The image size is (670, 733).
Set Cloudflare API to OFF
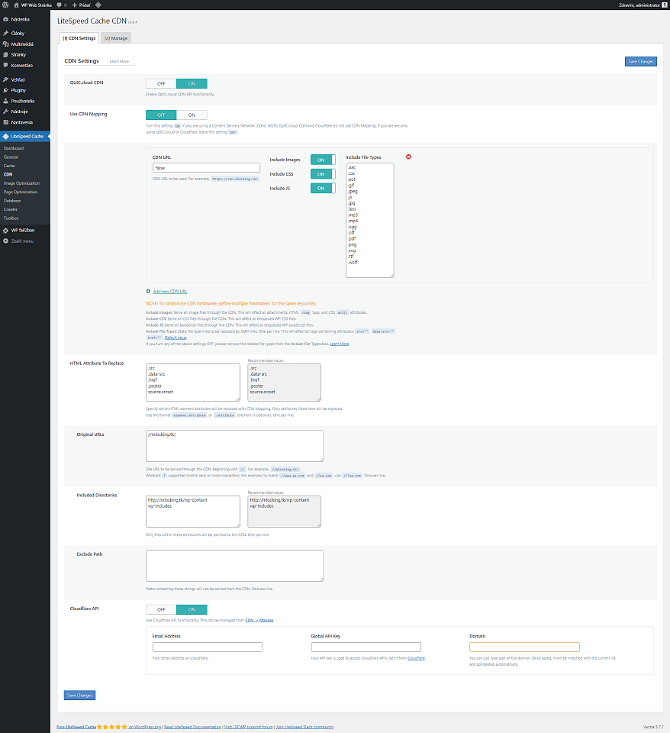(x=161, y=609)
